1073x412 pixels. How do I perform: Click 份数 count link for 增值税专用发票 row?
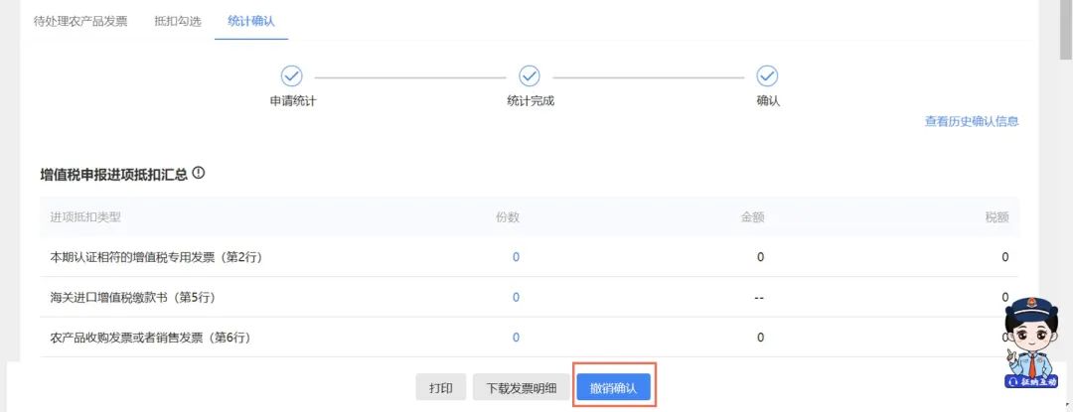tap(516, 257)
